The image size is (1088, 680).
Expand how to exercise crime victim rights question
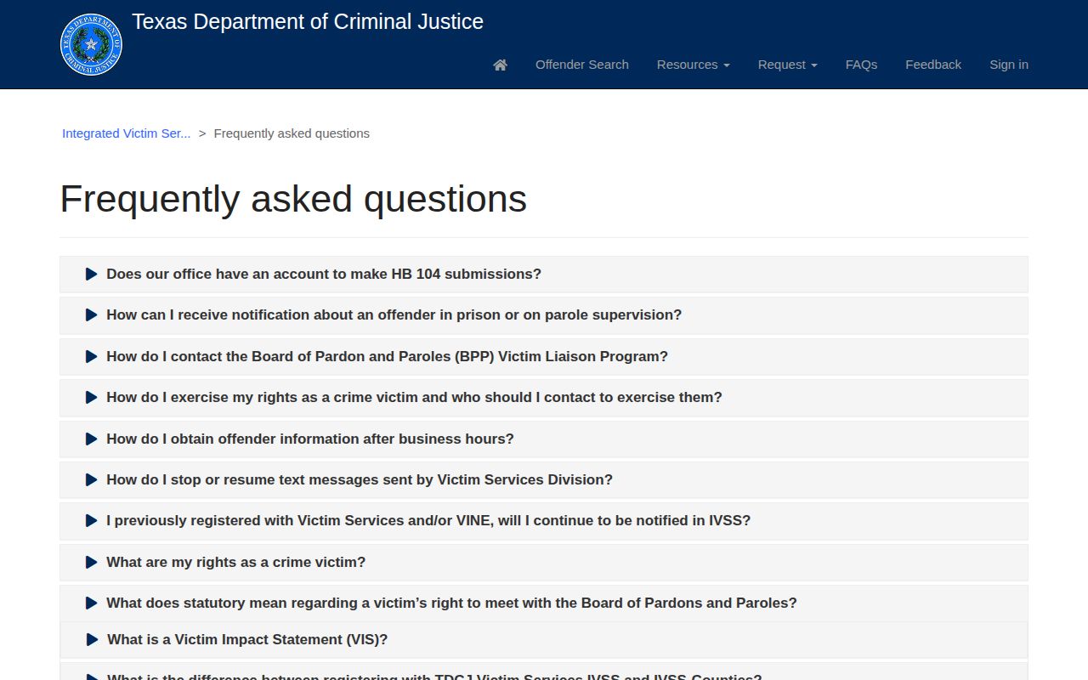click(x=544, y=397)
